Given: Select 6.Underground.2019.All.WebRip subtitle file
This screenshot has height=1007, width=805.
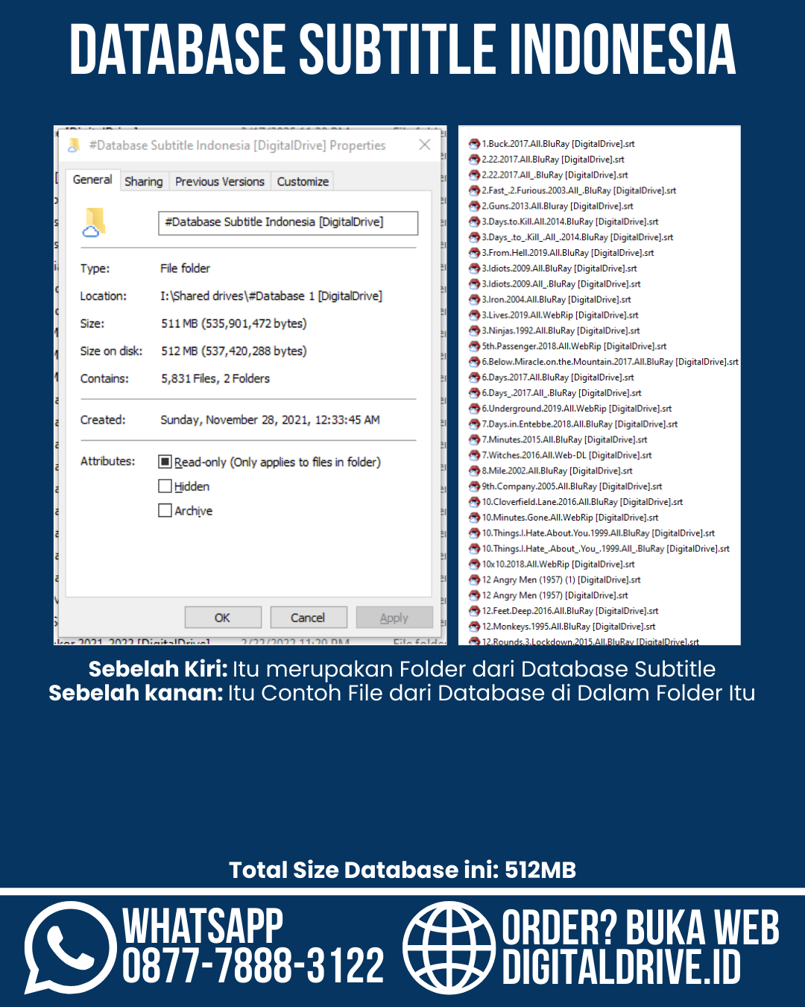Looking at the screenshot, I should pyautogui.click(x=576, y=409).
